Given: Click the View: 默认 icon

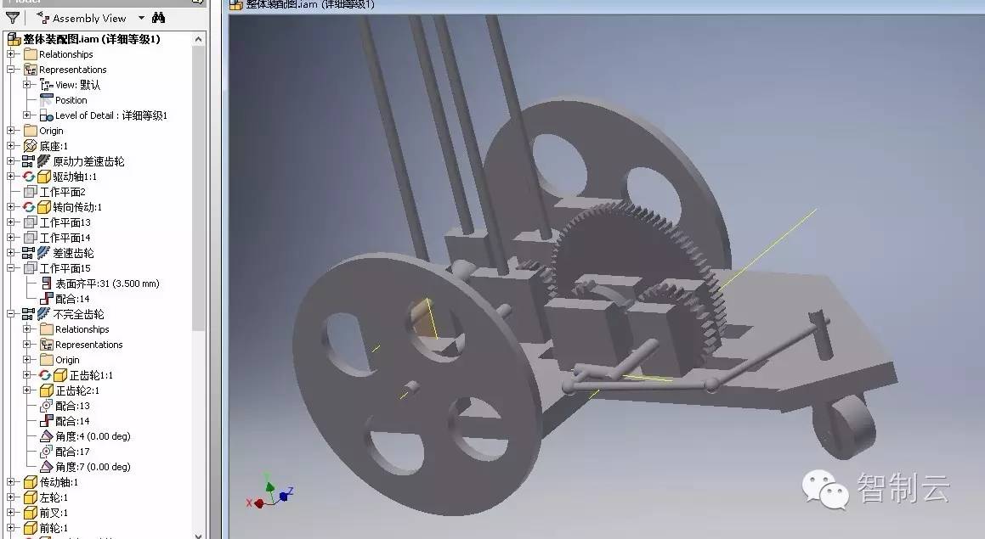Looking at the screenshot, I should (47, 85).
